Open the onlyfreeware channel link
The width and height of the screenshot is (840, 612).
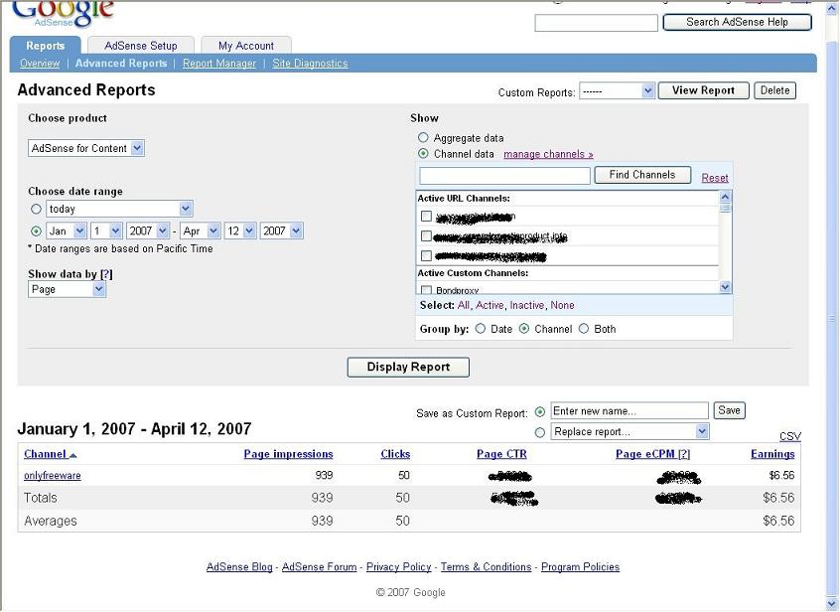tap(53, 475)
